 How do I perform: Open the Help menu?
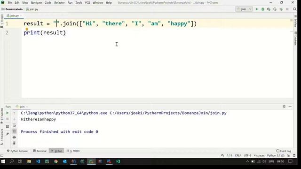[109, 3]
